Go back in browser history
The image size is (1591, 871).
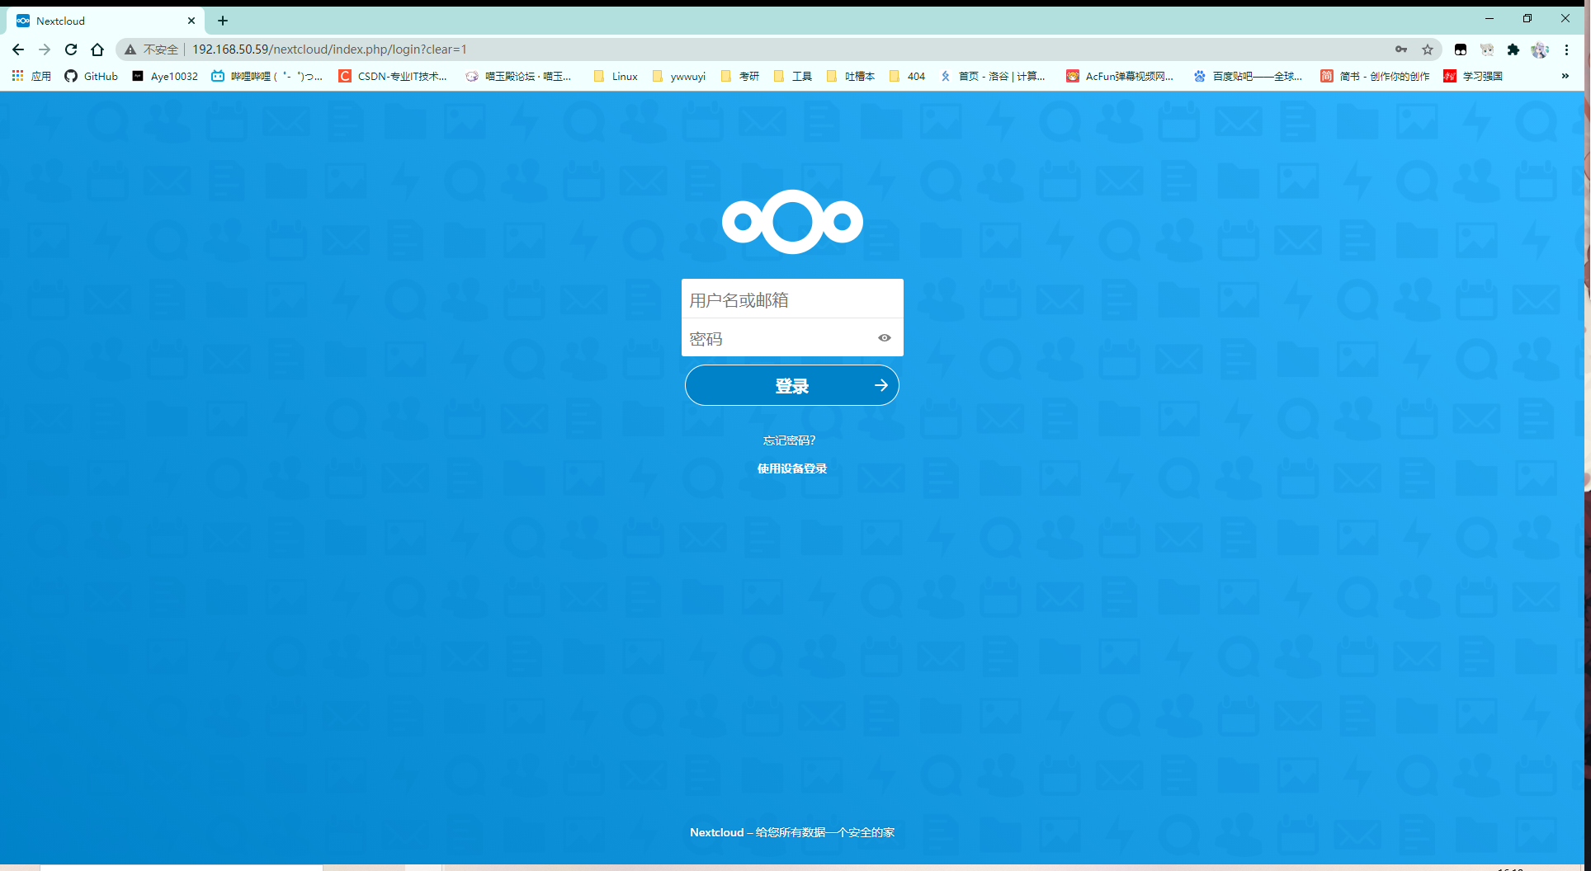(x=18, y=49)
